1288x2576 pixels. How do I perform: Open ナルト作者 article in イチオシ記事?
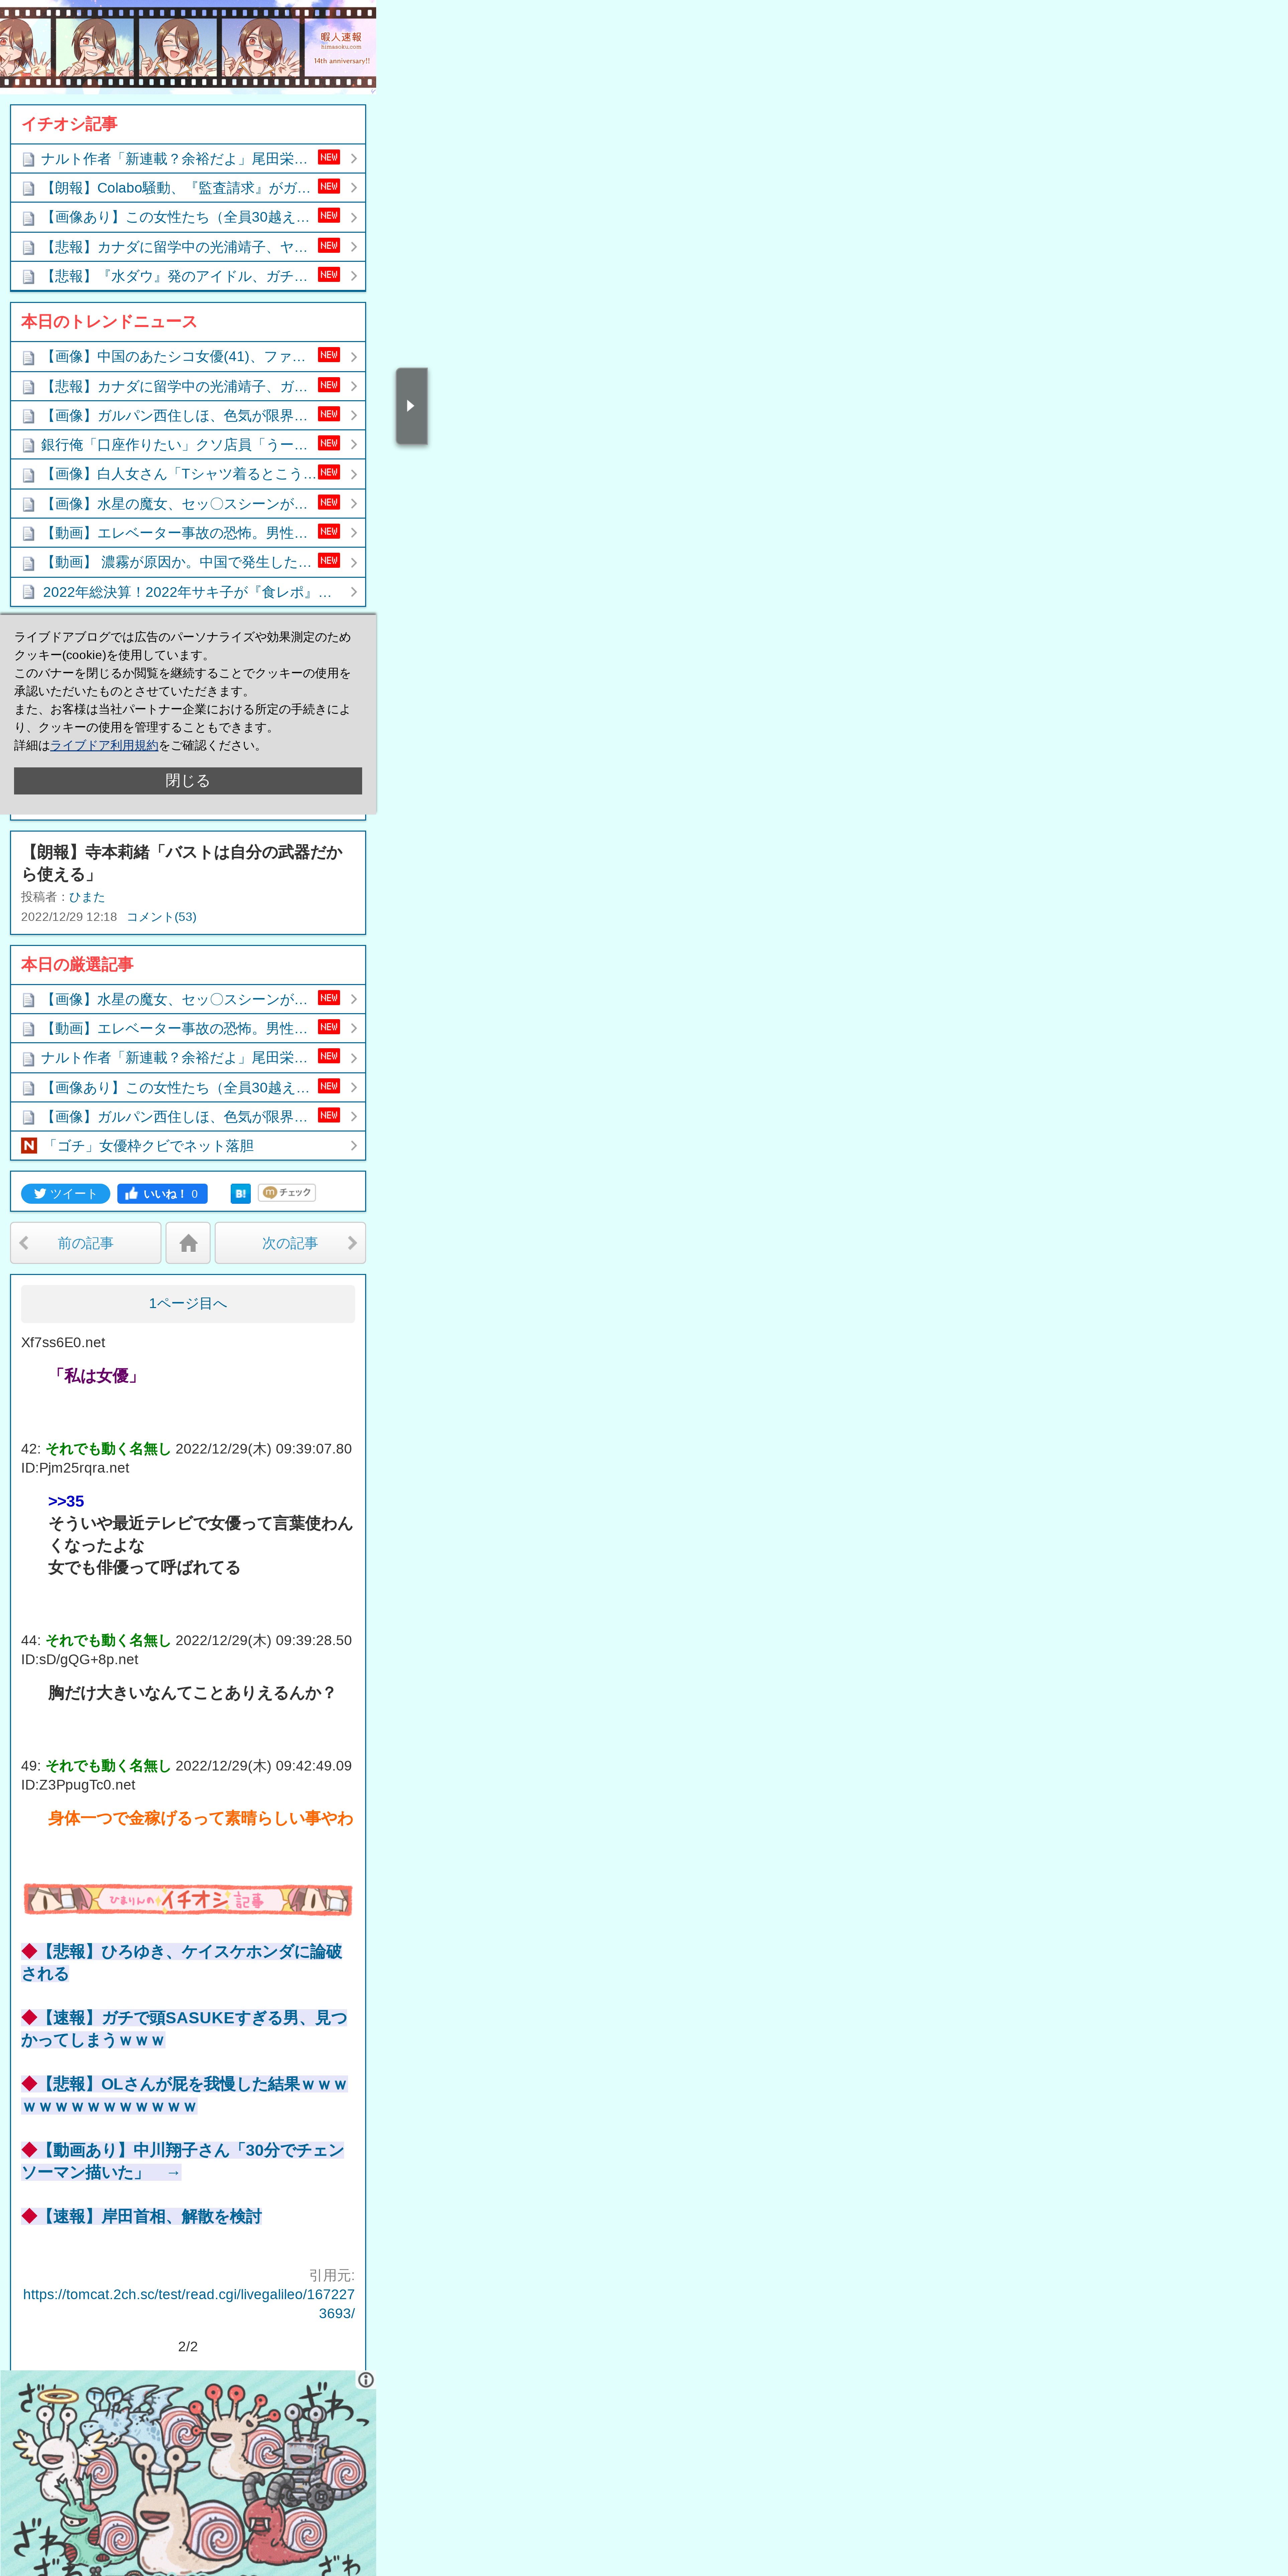coord(188,159)
